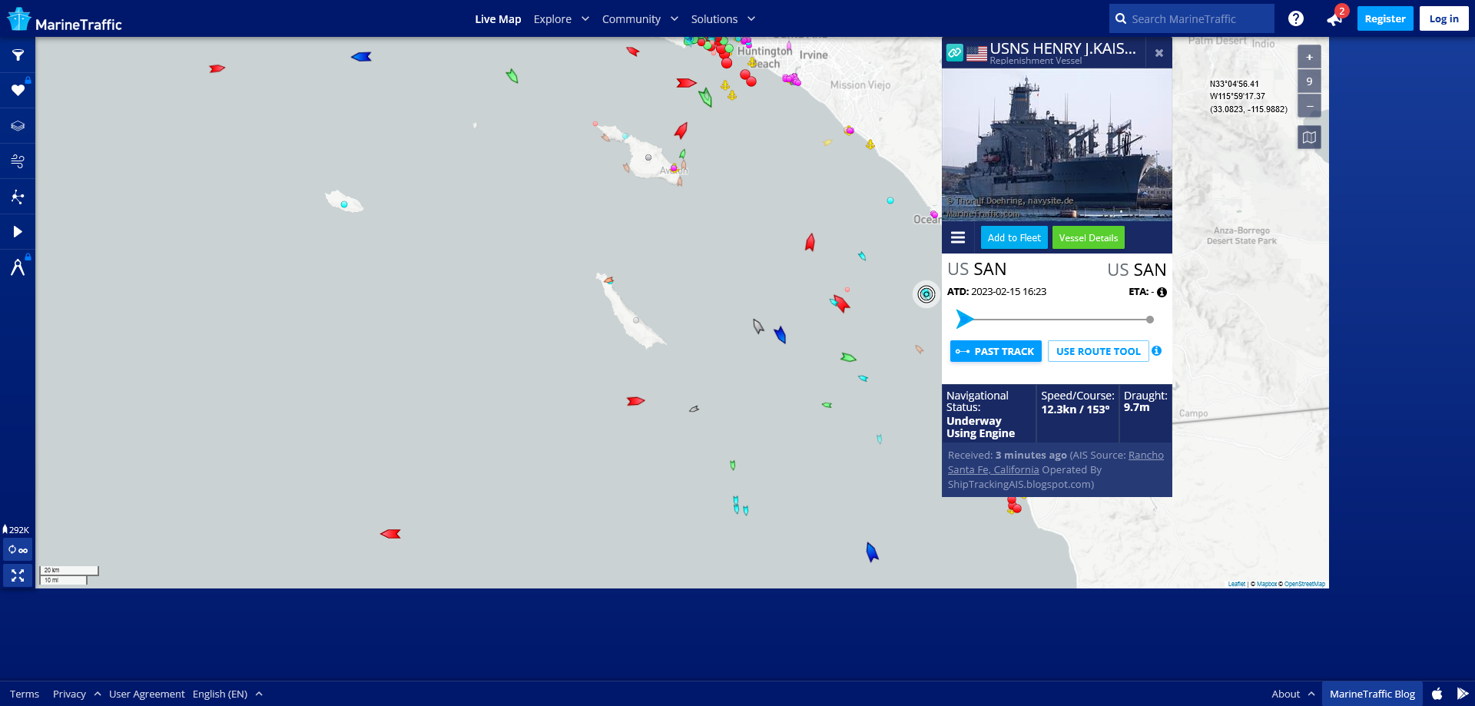Open the Terms link
Screen dimensions: 1475x706
tap(25, 694)
